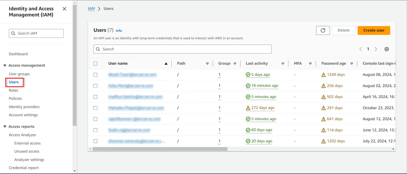Open the 20 days ago activity link

tap(259, 141)
